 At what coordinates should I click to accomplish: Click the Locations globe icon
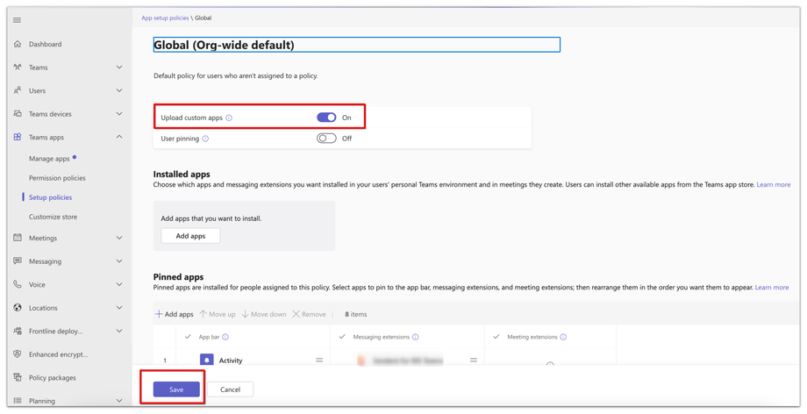(18, 308)
